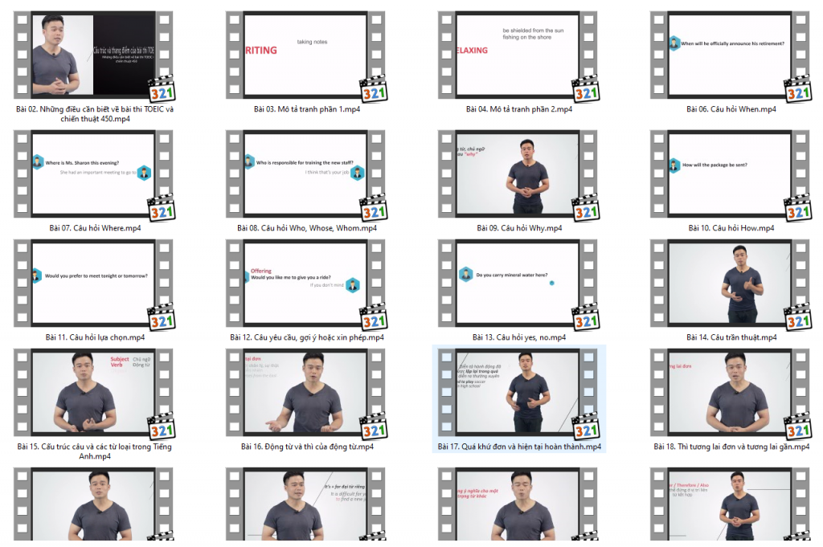Click the Bài 03 Mô tả tranh phần 1 thumbnail

(x=306, y=55)
